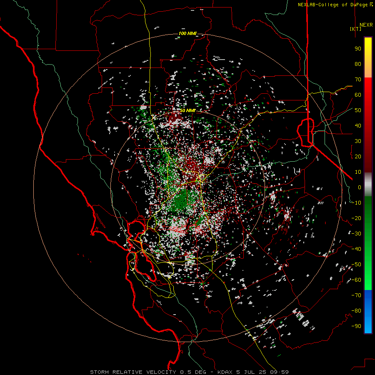Select the 50 knot scale value
The image size is (375, 375).
tap(358, 110)
